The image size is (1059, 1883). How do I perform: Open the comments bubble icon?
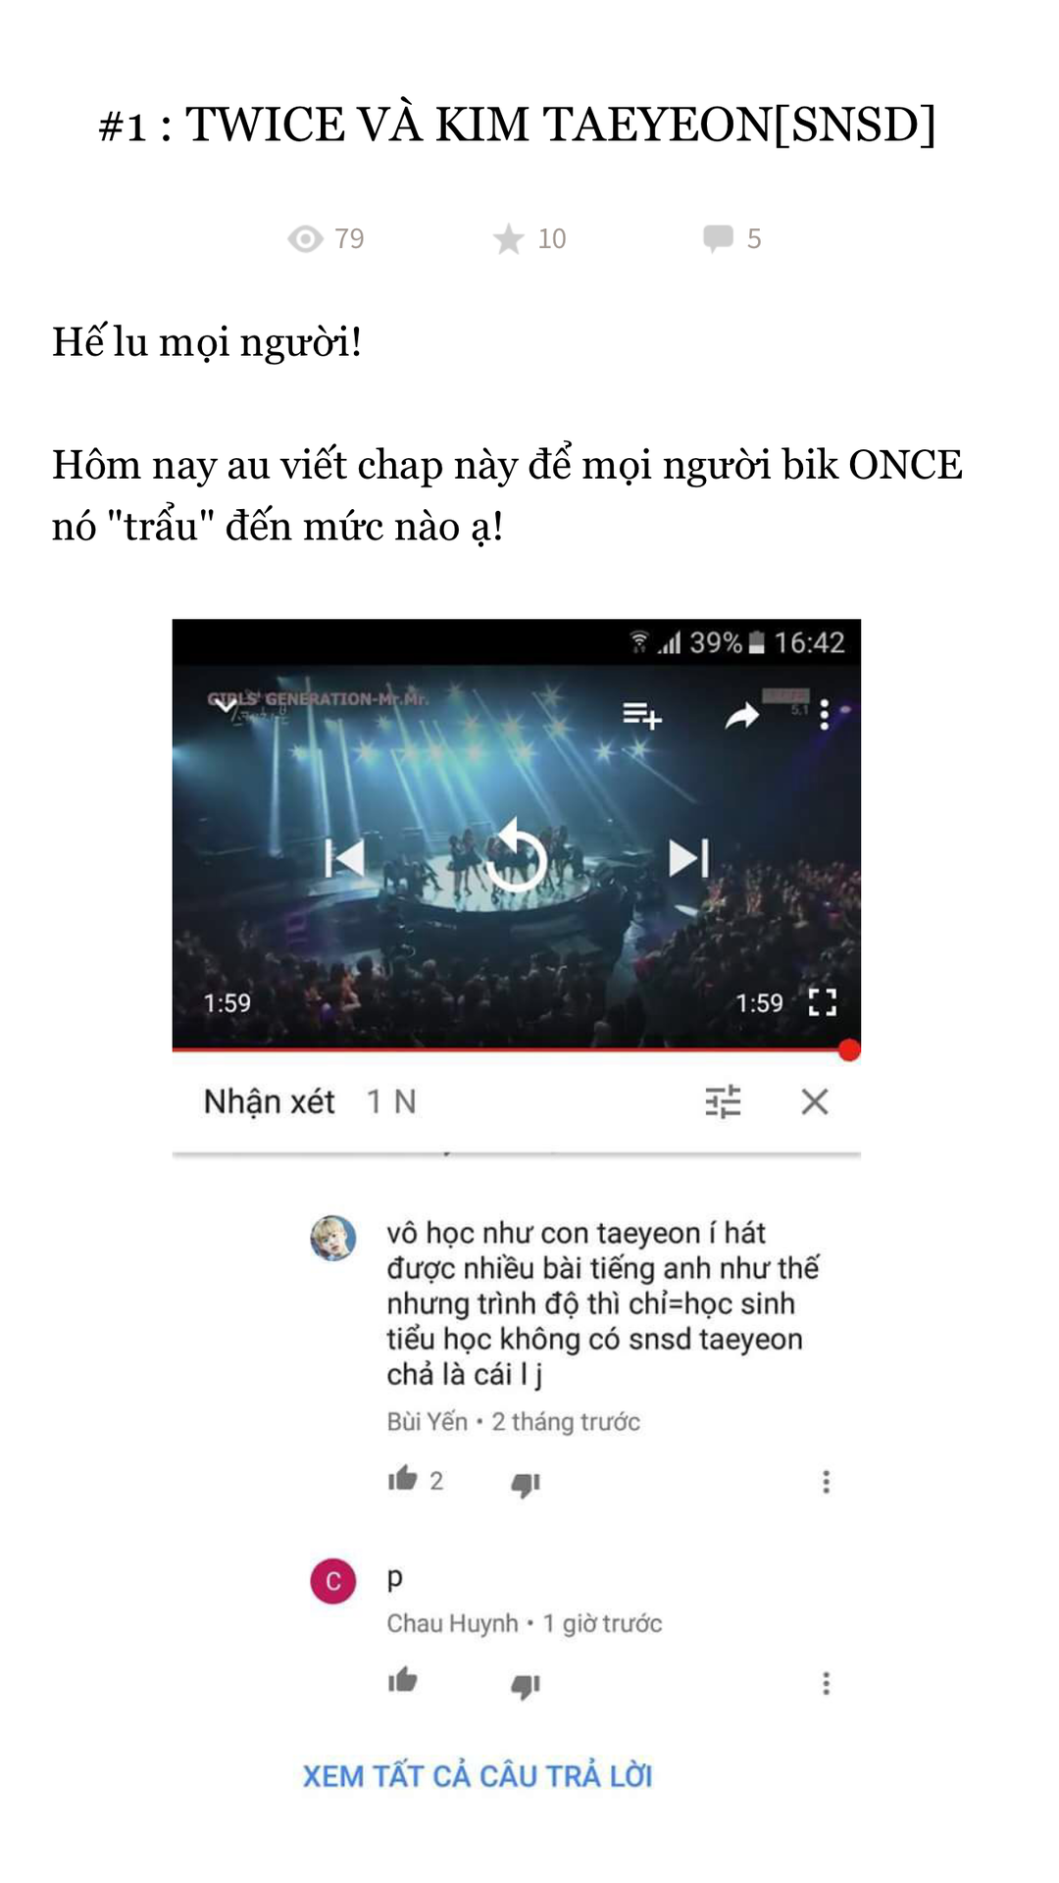click(718, 238)
